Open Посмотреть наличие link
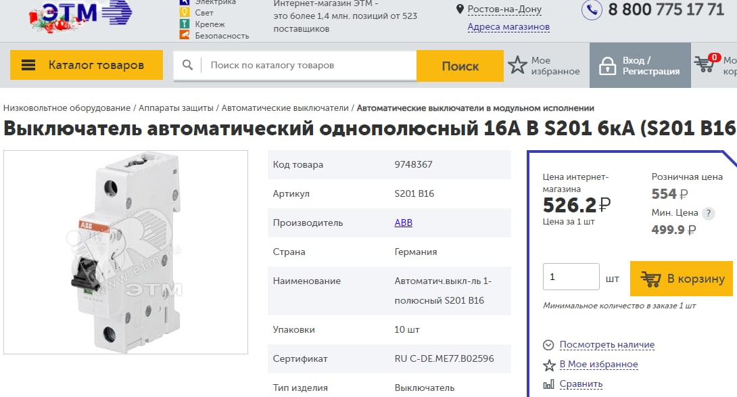Screen dimensions: 737x397 [607, 344]
